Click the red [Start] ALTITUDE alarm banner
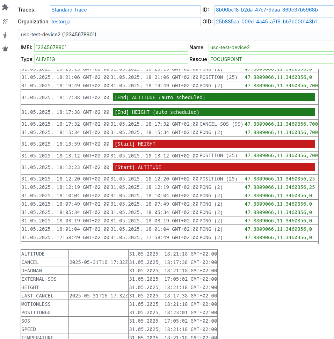This screenshot has width=334, height=339. pyautogui.click(x=213, y=167)
